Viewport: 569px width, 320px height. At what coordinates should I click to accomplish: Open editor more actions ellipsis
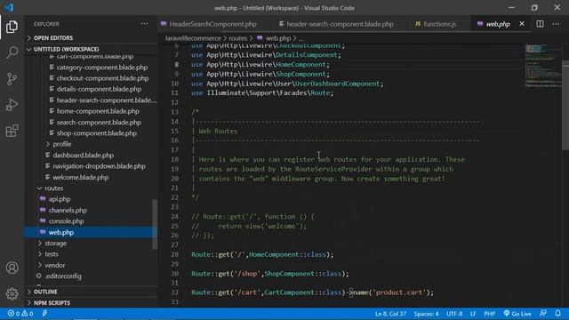pos(556,24)
